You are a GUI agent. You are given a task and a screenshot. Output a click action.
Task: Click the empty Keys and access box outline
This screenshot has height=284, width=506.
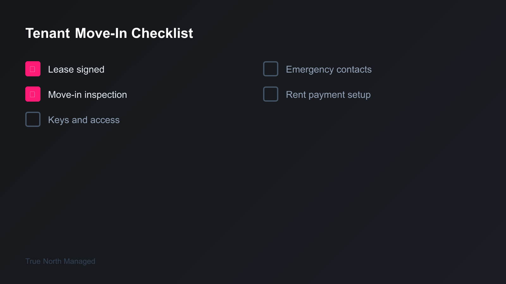click(x=33, y=119)
